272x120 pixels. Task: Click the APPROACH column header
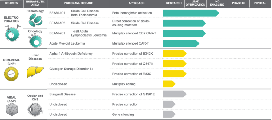point(136,3)
